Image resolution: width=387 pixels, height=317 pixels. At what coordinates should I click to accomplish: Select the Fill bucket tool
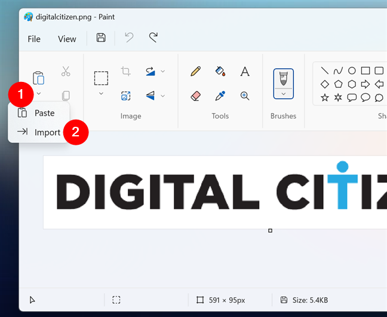tap(220, 71)
